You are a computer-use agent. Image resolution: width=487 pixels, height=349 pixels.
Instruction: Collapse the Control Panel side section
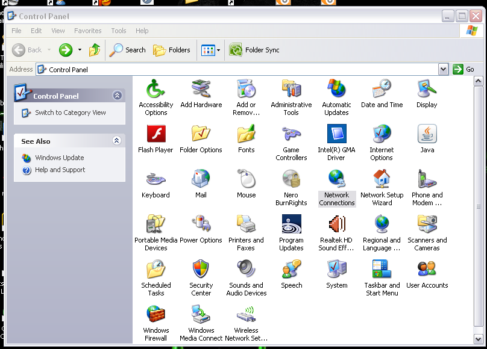(117, 96)
